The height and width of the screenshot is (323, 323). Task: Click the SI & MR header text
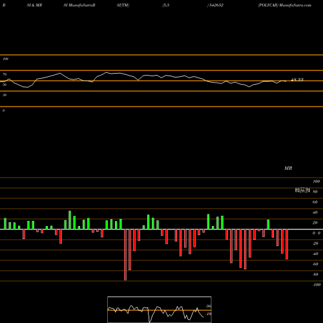click(x=34, y=5)
